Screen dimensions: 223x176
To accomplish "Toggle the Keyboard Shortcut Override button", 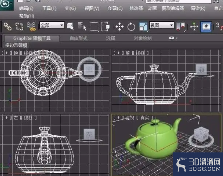I will point(206,27).
